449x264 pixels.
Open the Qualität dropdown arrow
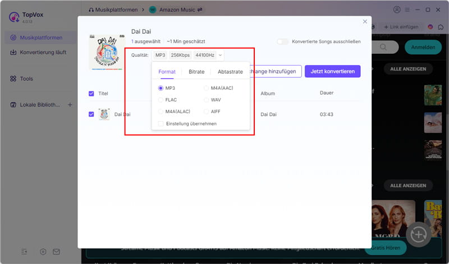pos(220,55)
